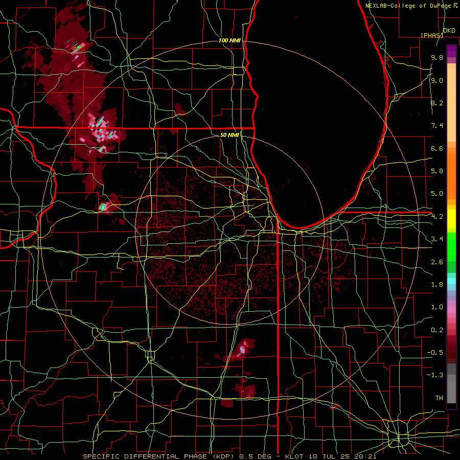The width and height of the screenshot is (460, 460).
Task: Click the [PHAS] units label
Action: (432, 35)
